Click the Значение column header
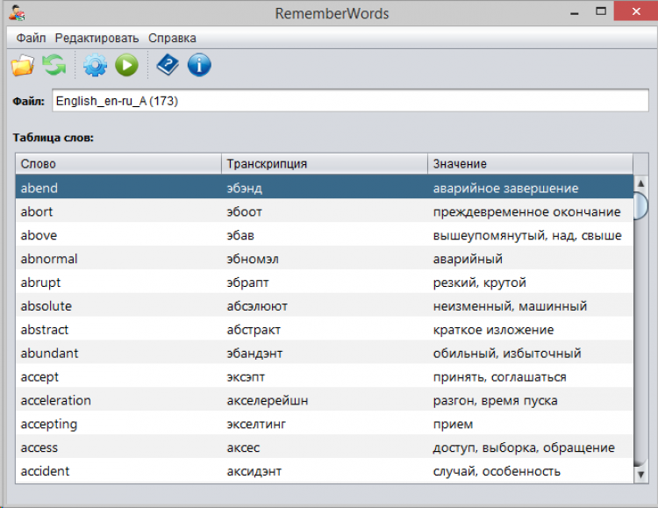658x508 pixels. [530, 164]
